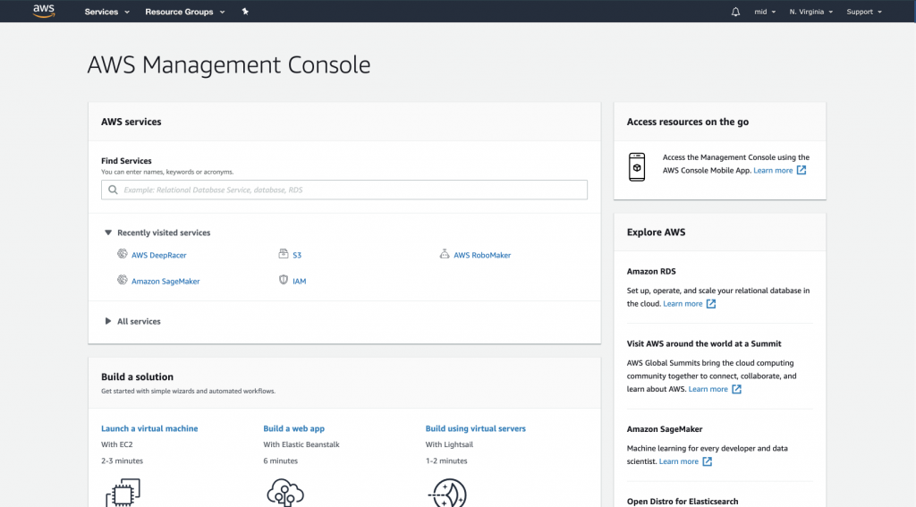Screen dimensions: 916x507
Task: Click the 'With EC2' text
Action: pos(117,444)
